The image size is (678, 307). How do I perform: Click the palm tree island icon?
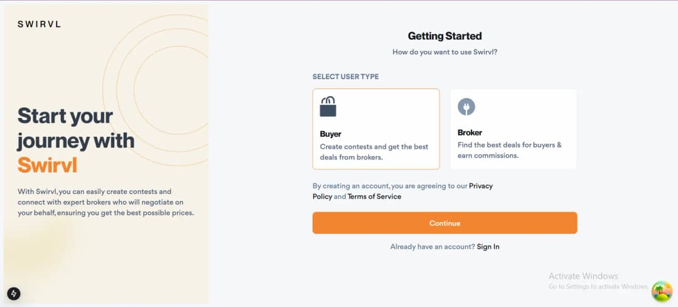[x=662, y=291]
